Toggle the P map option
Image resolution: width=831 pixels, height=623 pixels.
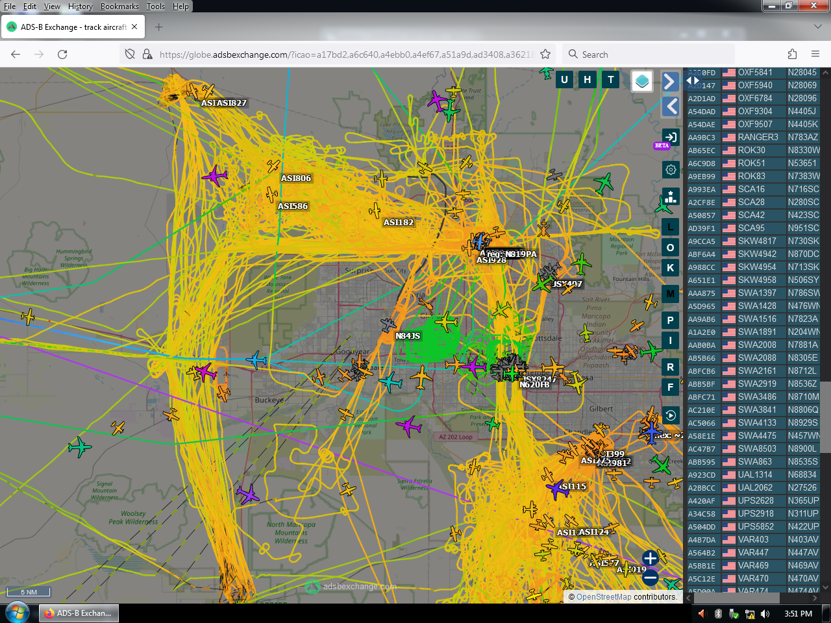click(671, 321)
